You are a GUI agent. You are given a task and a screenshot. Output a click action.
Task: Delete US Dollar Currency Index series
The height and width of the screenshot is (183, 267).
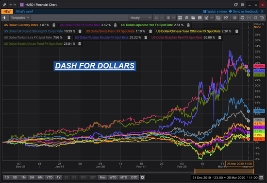(54, 25)
